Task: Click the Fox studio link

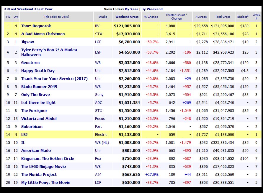Action: pos(98,158)
